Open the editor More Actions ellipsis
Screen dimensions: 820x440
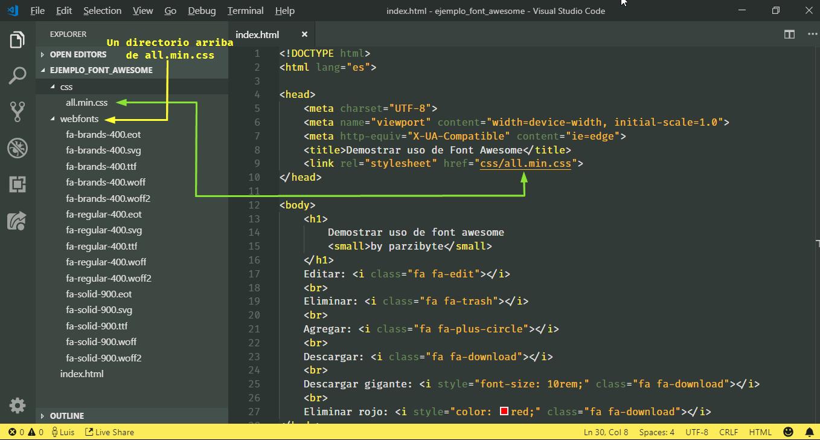812,34
